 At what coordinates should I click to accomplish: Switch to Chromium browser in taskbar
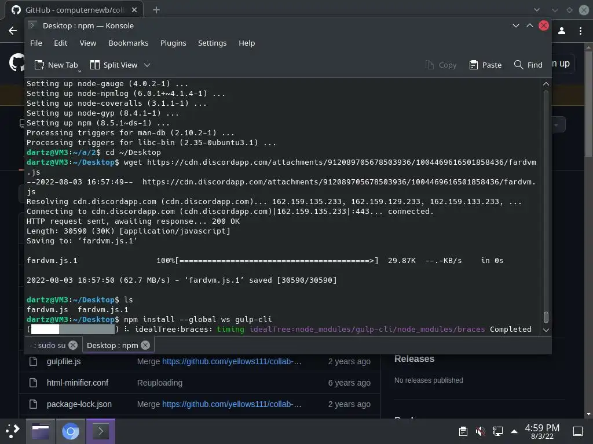click(x=70, y=431)
